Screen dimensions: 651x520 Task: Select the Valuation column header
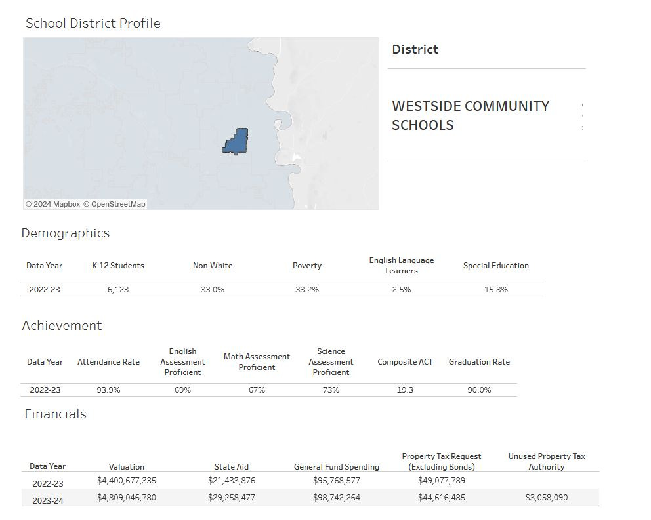(127, 467)
